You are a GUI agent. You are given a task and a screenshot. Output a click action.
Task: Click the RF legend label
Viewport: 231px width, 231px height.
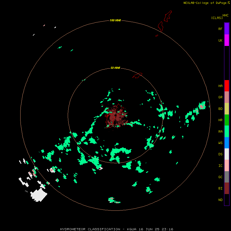pyautogui.click(x=220, y=29)
